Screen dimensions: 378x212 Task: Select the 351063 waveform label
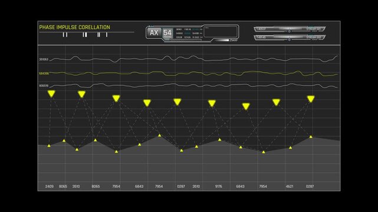(44, 59)
